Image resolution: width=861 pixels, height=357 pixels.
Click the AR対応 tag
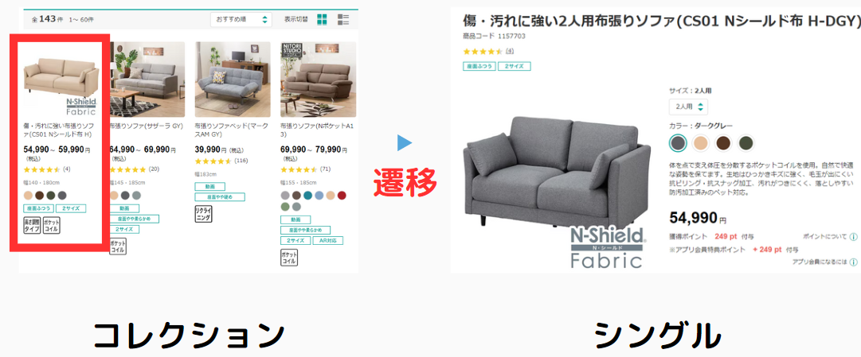point(328,240)
